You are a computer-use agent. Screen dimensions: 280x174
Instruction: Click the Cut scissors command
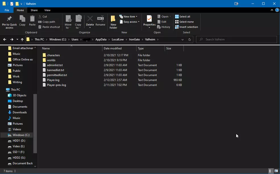43,17
